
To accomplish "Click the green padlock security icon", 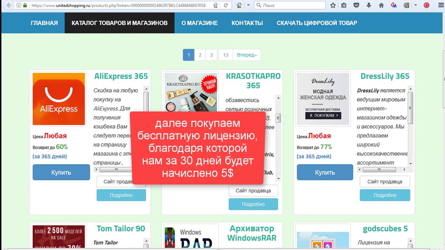I will (x=25, y=5).
